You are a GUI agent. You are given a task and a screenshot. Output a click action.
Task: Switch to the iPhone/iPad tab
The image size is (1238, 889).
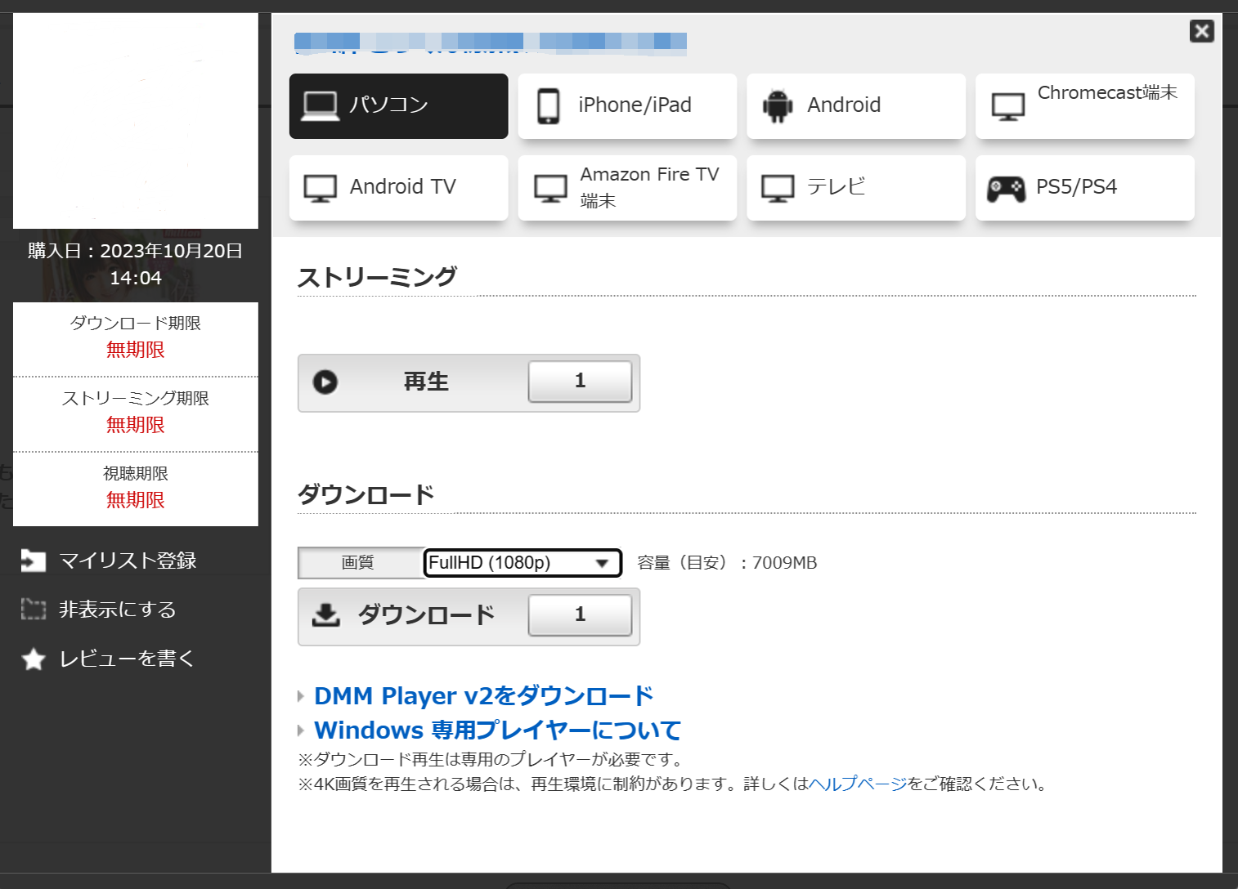click(x=627, y=106)
